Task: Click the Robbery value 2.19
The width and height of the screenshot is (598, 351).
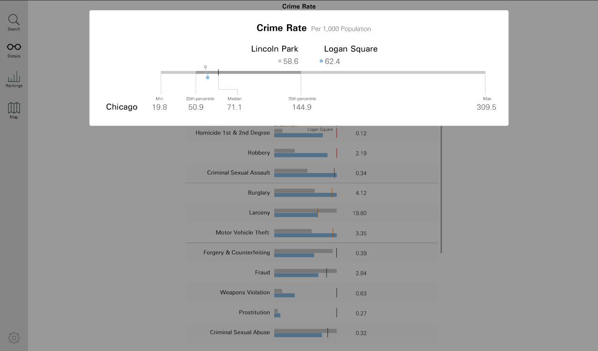Action: (361, 154)
